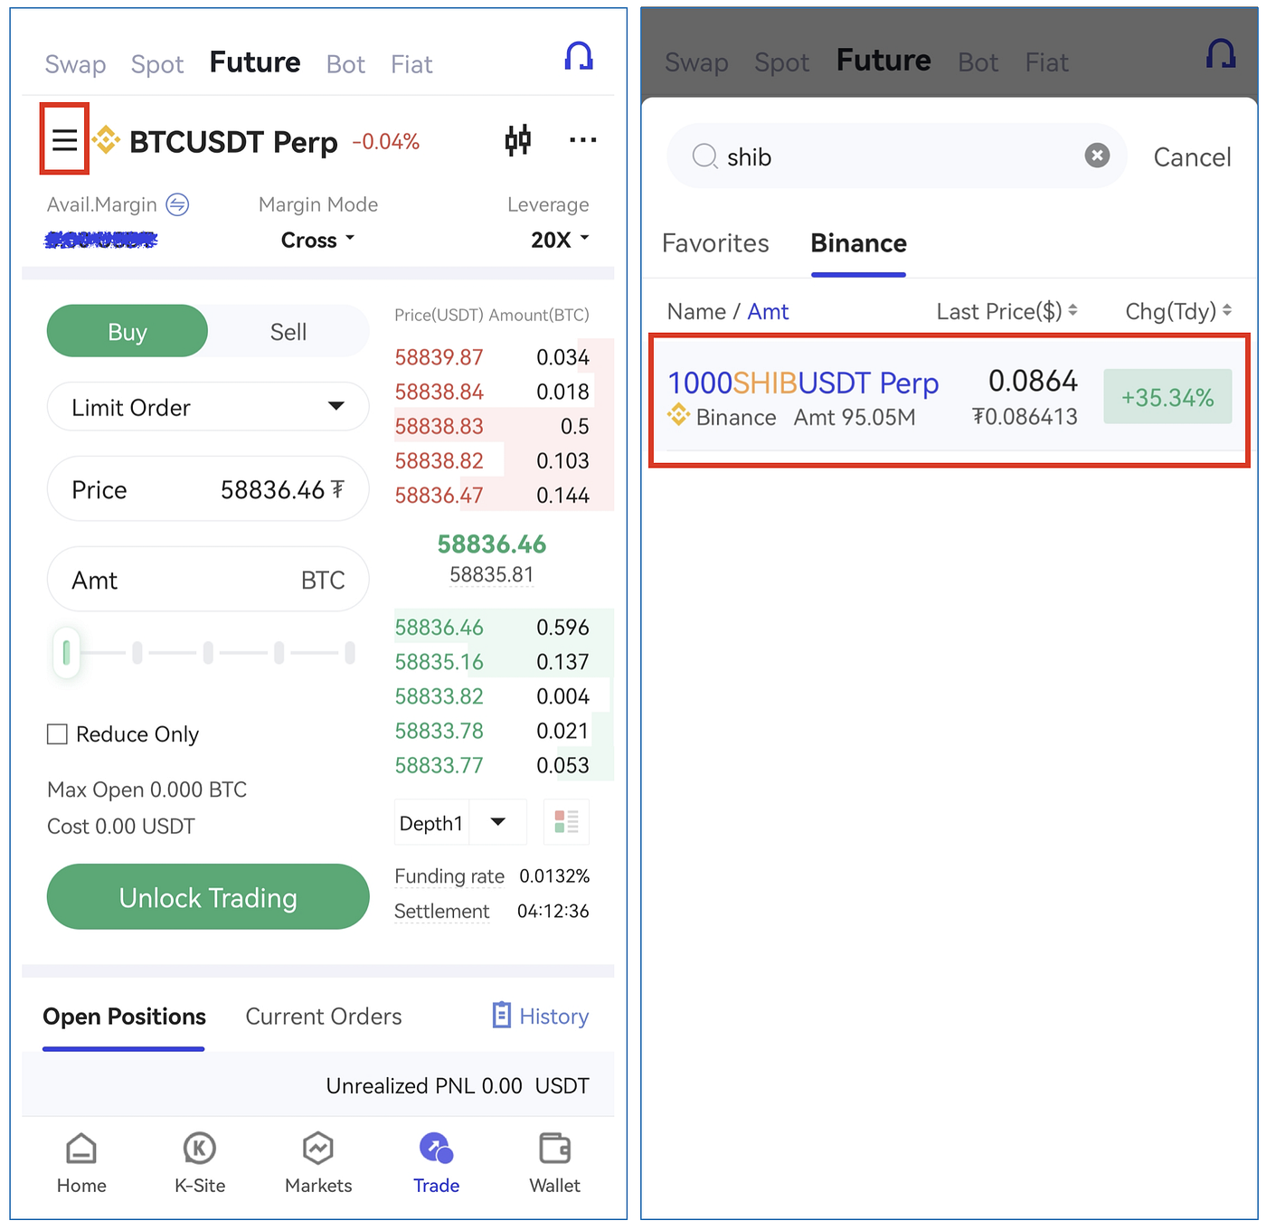
Task: Click the last price 58836.46 in green
Action: click(x=492, y=544)
